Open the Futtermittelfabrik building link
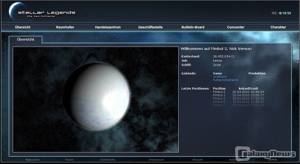Image resolution: width=300 pixels, height=164 pixels. (x=226, y=80)
